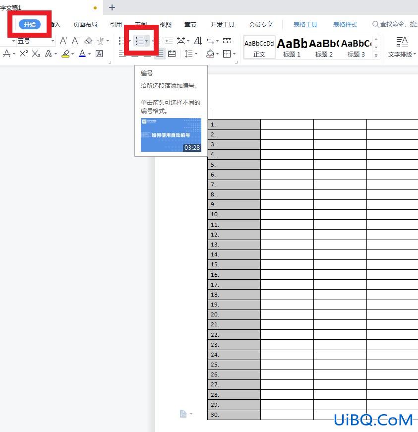
Task: Open the font name dropdown arrow
Action: [13, 41]
